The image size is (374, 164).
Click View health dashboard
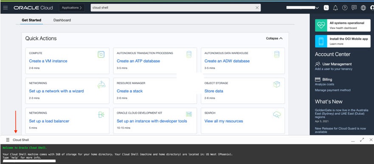(343, 28)
